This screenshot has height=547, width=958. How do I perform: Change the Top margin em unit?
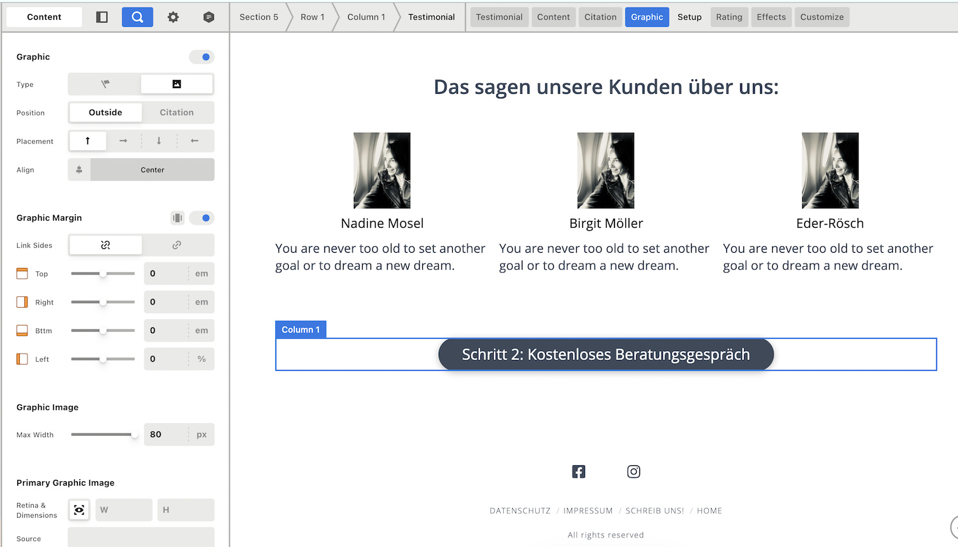(201, 274)
